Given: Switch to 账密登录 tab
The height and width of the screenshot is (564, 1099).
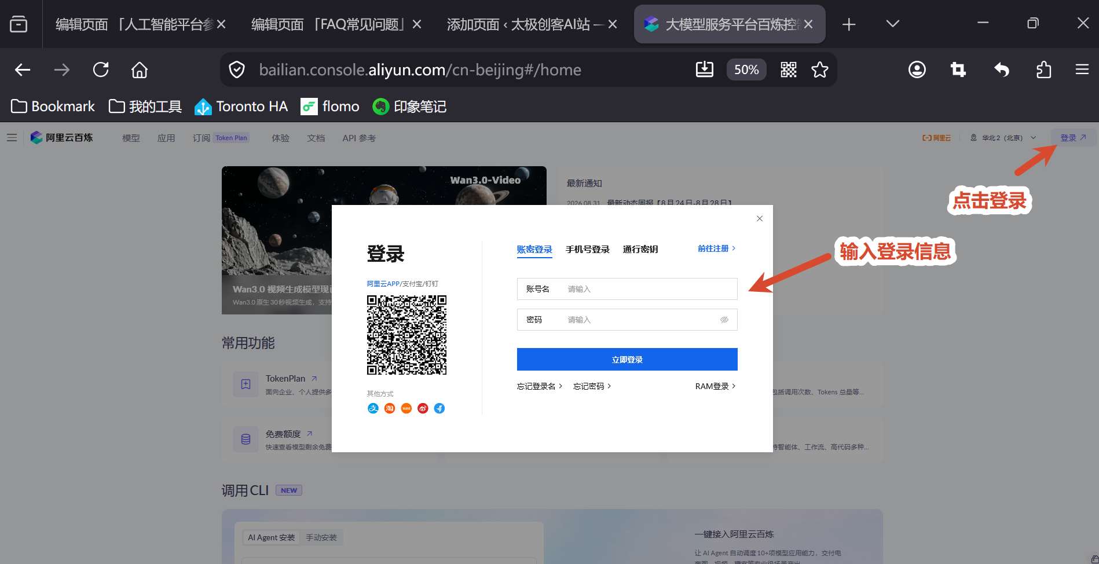Looking at the screenshot, I should (x=534, y=250).
